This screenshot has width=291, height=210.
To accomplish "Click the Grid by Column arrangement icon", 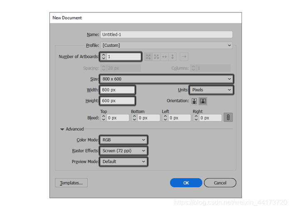I will tap(156, 56).
